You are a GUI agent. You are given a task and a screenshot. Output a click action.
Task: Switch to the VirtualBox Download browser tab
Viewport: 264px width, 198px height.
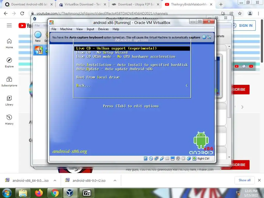pos(82,4)
